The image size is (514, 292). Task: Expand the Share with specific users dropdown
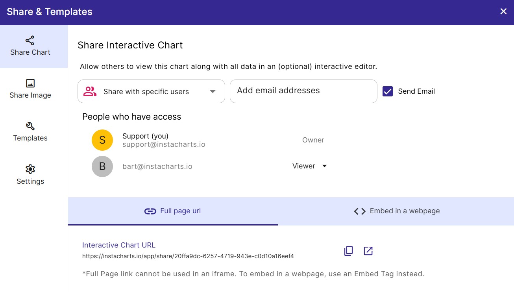pos(213,92)
